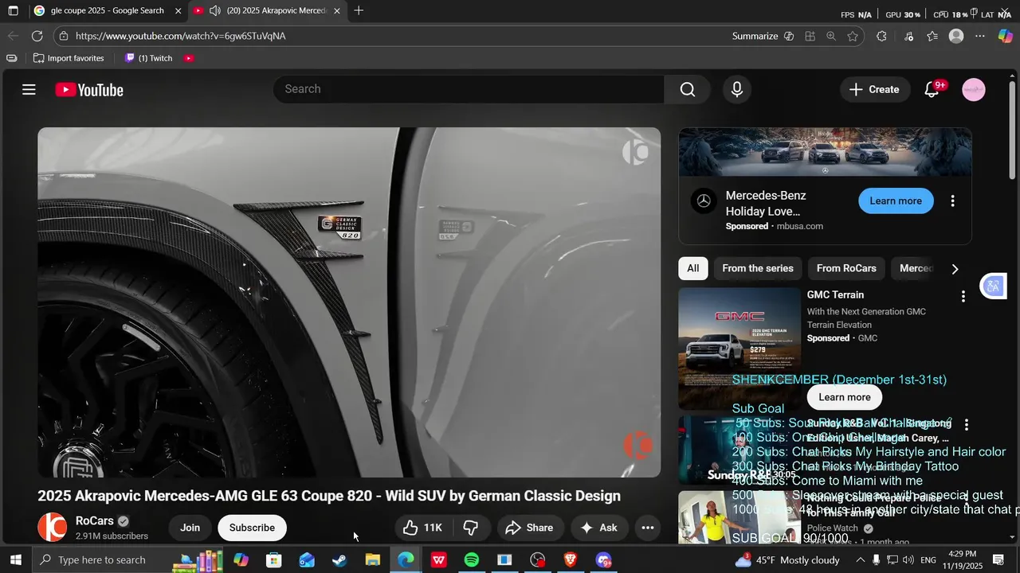This screenshot has width=1020, height=573.
Task: Open the GMC Terrain ad thumbnail
Action: tap(739, 349)
